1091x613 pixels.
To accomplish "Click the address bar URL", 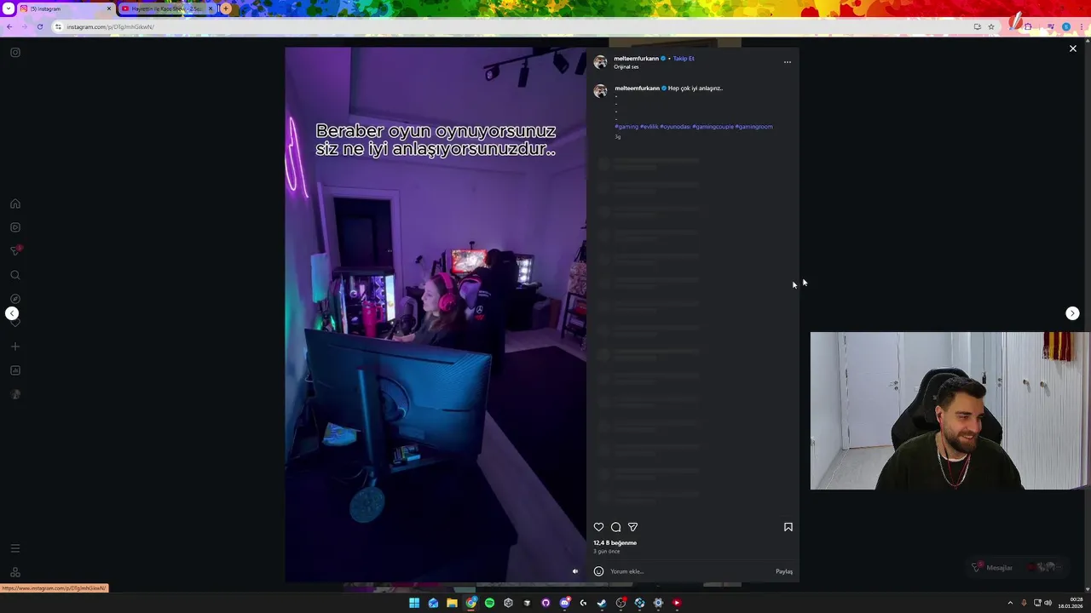I will (111, 26).
